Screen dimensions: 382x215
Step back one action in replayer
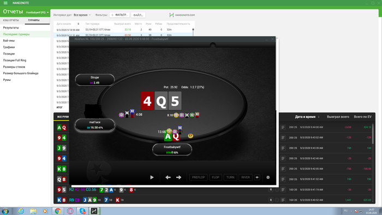coord(168,177)
